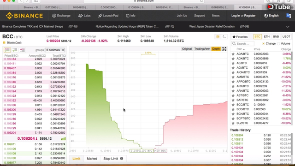Open the Support link

pos(200,16)
